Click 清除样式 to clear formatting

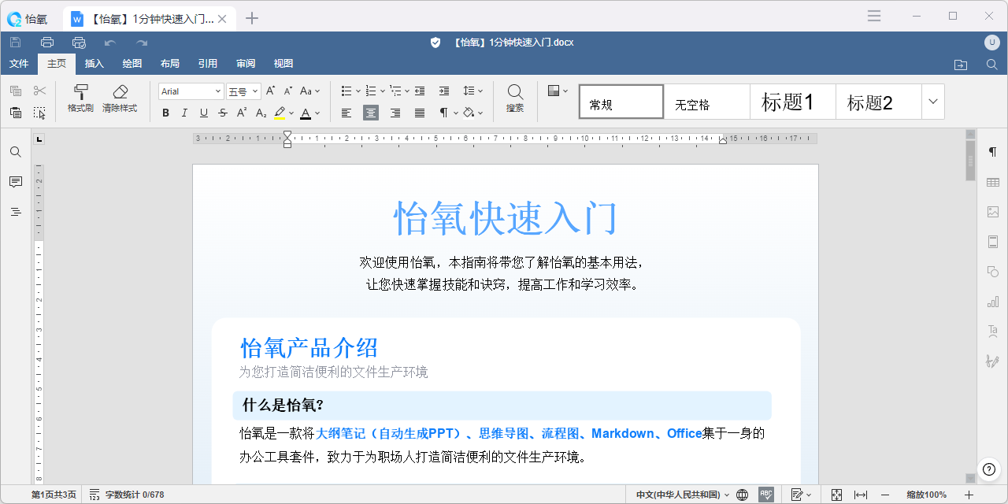click(120, 99)
